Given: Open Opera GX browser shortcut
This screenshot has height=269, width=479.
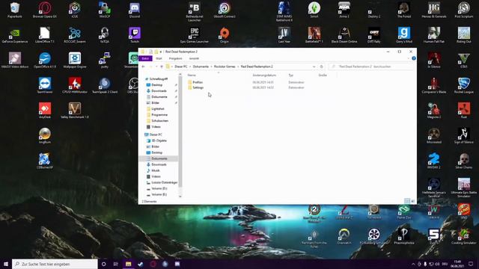Looking at the screenshot, I should click(x=45, y=10).
